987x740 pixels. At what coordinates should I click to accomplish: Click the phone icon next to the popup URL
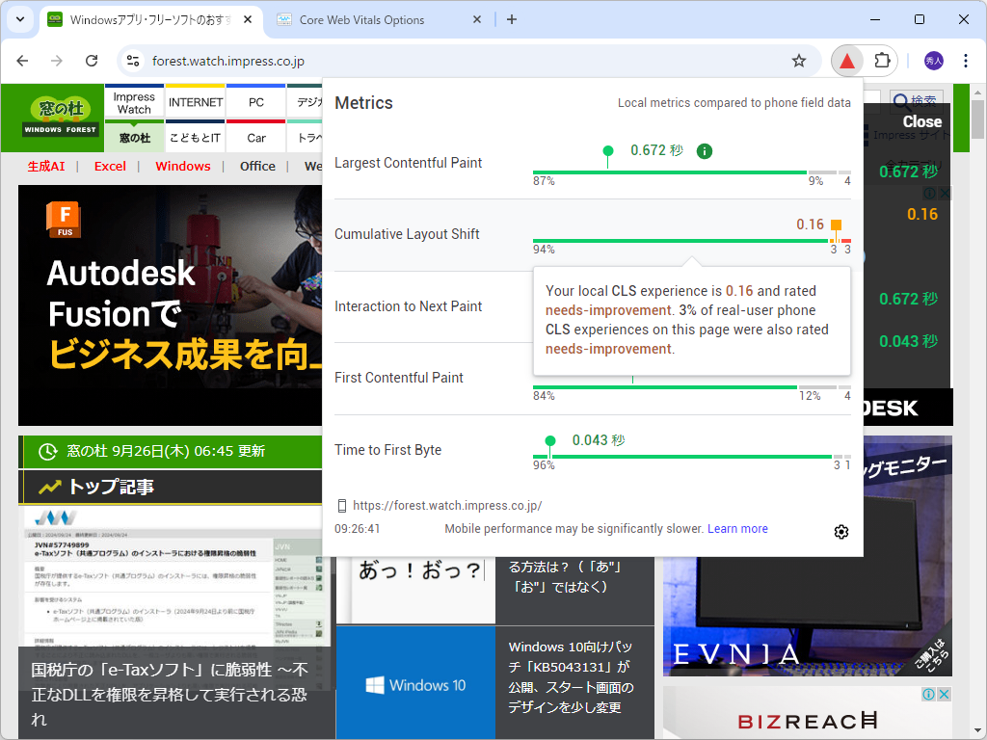click(x=341, y=504)
